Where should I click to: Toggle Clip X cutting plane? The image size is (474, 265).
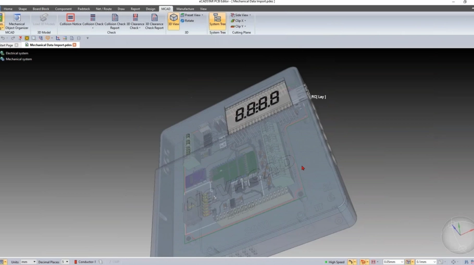point(238,21)
